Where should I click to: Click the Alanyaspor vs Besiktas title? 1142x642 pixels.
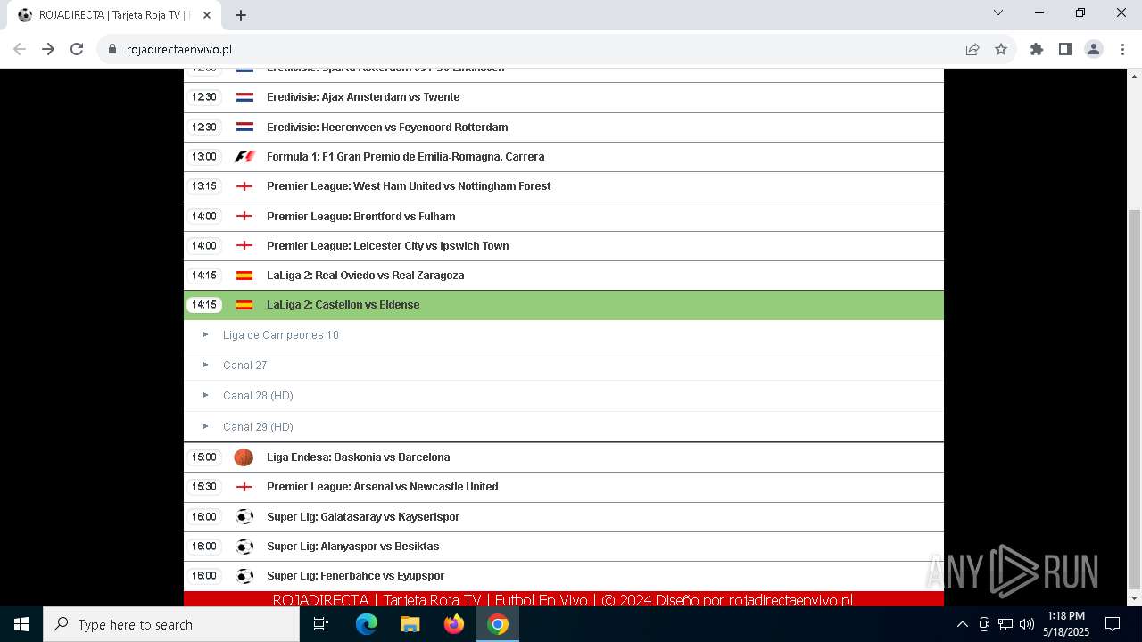[353, 547]
